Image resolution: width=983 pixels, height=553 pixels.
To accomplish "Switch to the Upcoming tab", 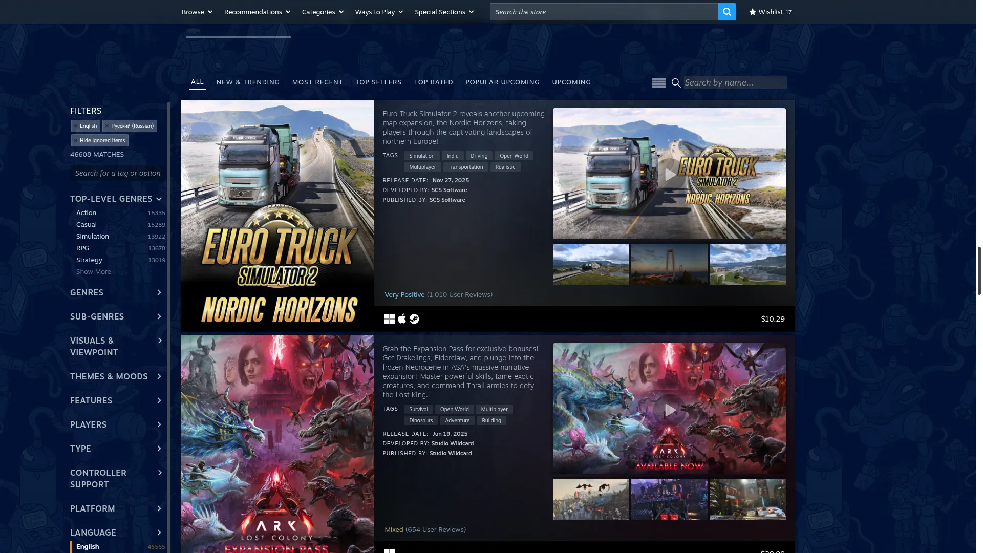I will tap(571, 82).
